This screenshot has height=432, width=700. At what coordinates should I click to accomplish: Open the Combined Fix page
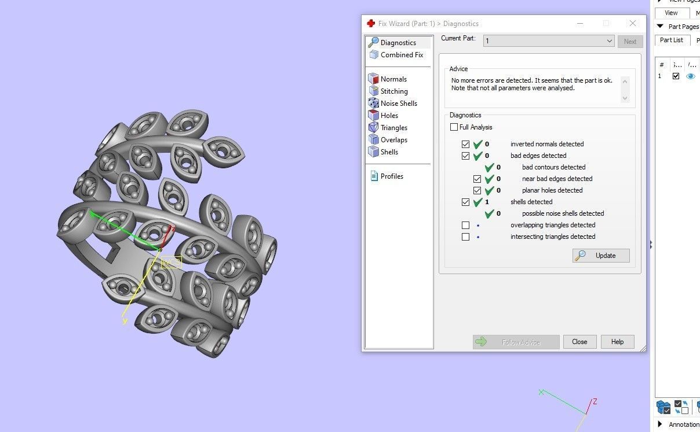396,55
